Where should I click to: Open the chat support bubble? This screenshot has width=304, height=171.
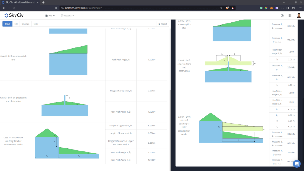pos(297,164)
